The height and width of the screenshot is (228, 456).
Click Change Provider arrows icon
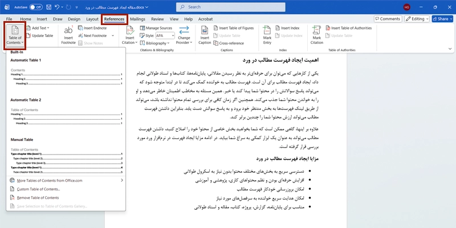tap(184, 30)
